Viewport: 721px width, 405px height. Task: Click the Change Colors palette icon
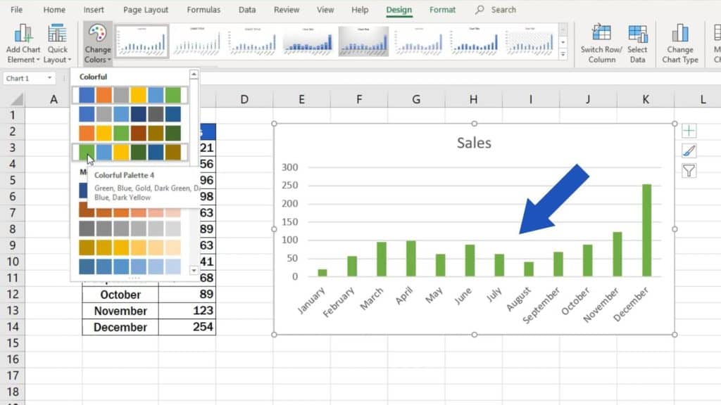pos(97,34)
